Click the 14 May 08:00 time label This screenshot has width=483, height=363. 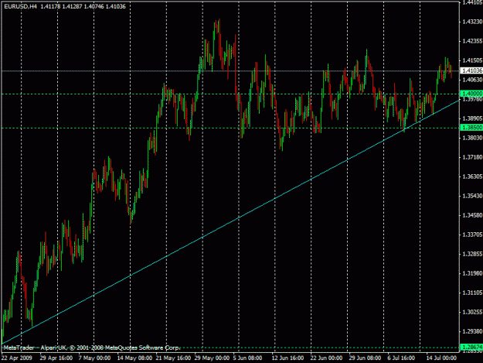[x=134, y=358]
